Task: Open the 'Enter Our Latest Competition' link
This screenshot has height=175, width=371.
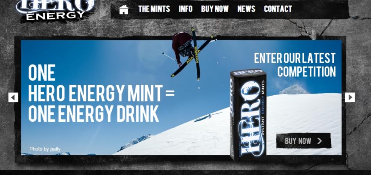Action: 295,65
